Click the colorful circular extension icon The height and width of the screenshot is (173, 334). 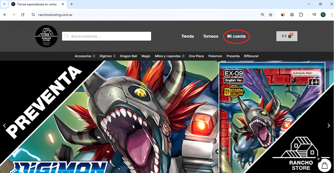(x=283, y=15)
